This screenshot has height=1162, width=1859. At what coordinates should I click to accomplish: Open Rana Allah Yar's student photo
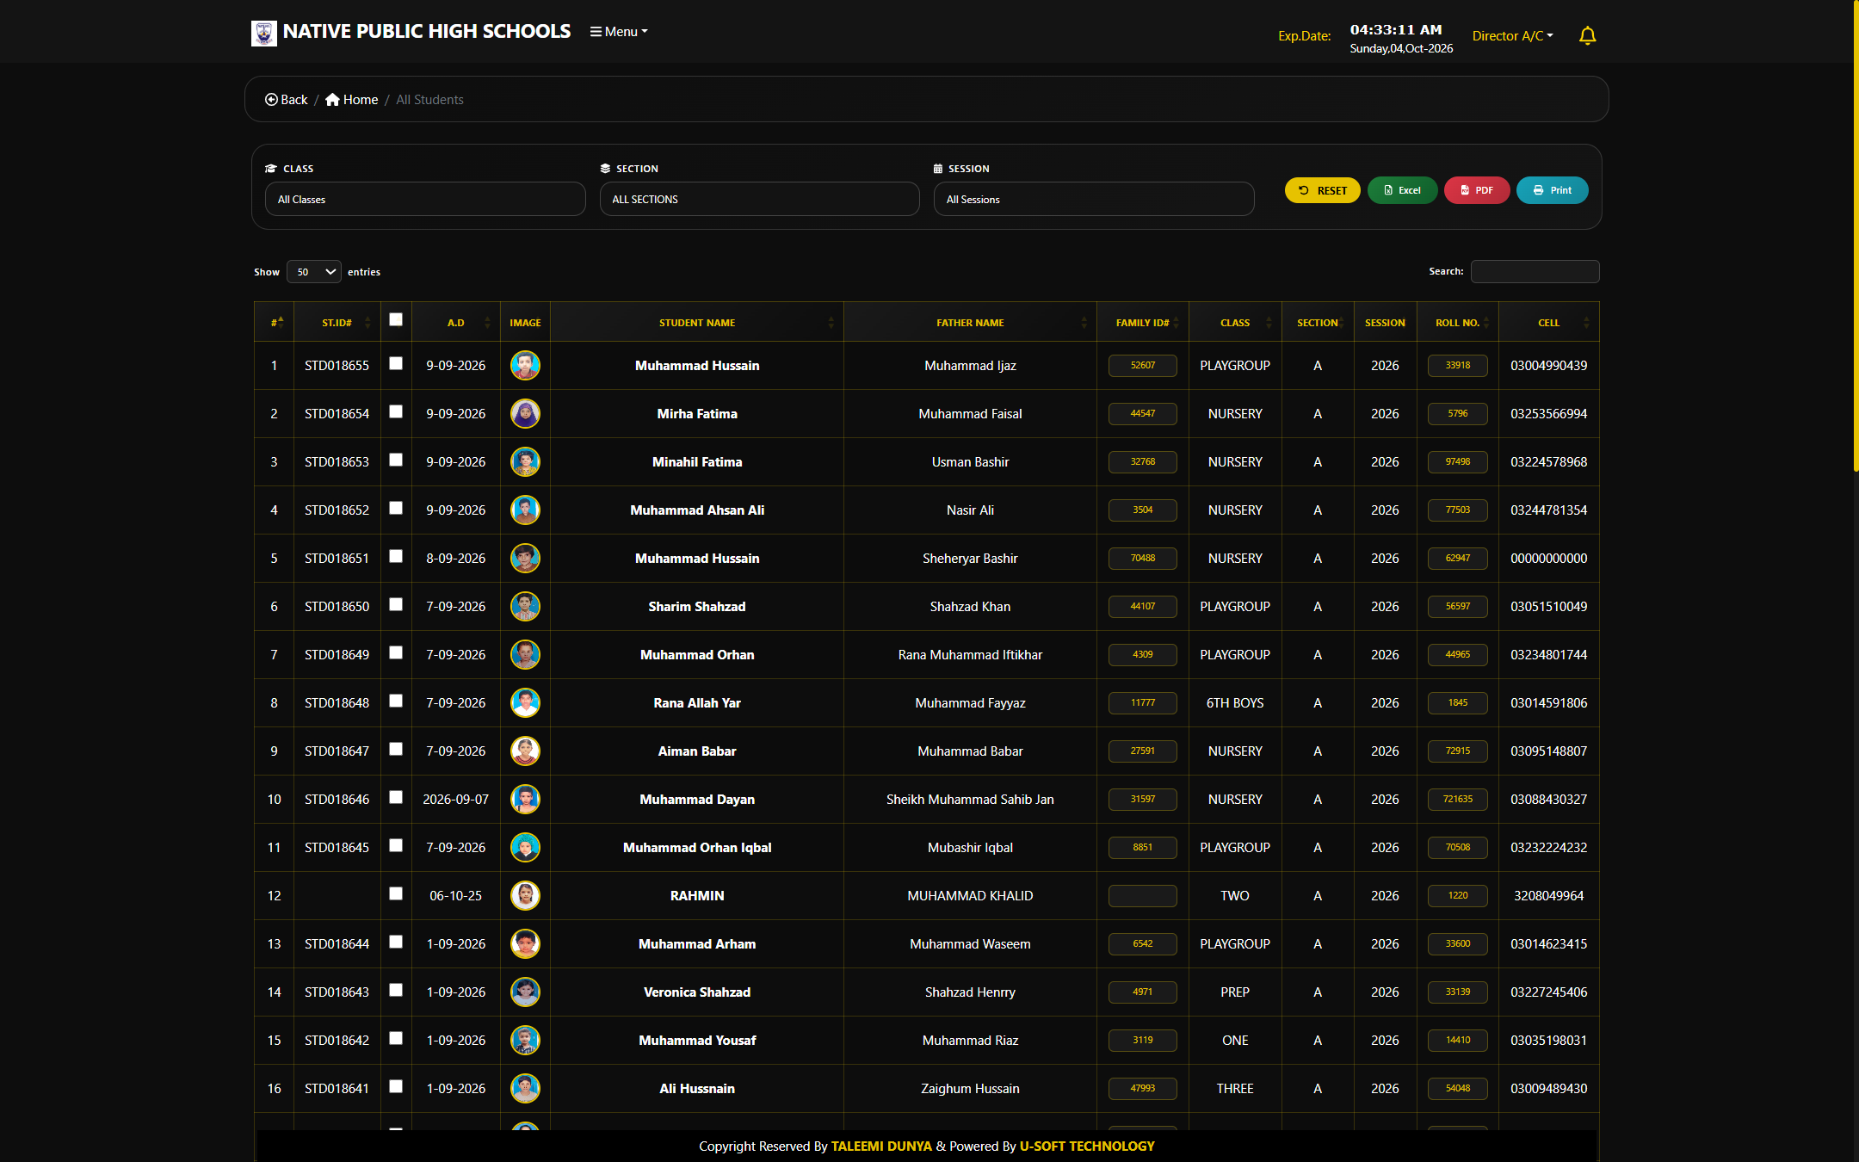coord(525,703)
